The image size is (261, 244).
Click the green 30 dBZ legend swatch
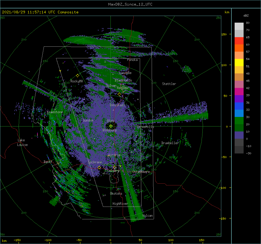point(239,120)
